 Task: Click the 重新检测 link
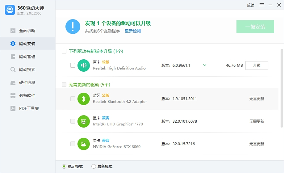(133, 31)
